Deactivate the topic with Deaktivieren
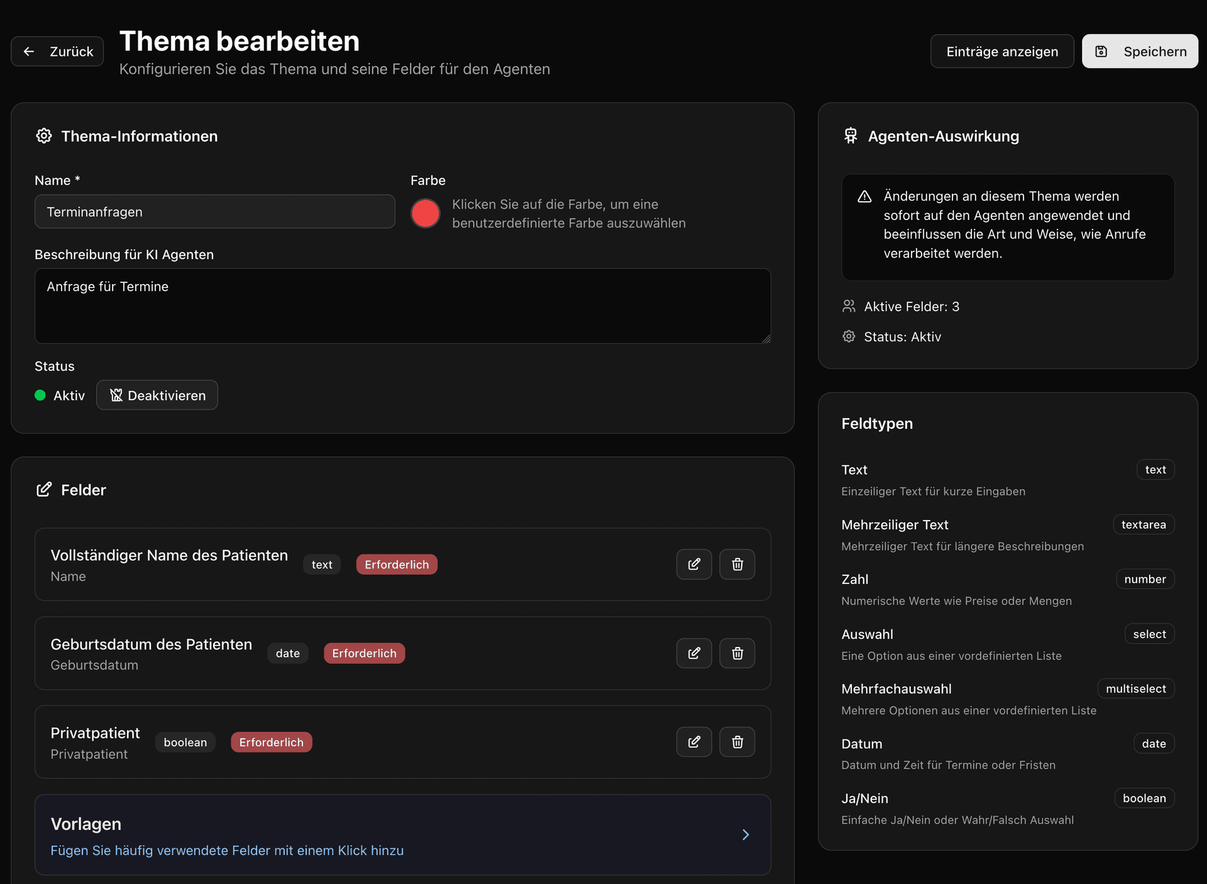Screen dimensions: 1207x884 pos(157,395)
